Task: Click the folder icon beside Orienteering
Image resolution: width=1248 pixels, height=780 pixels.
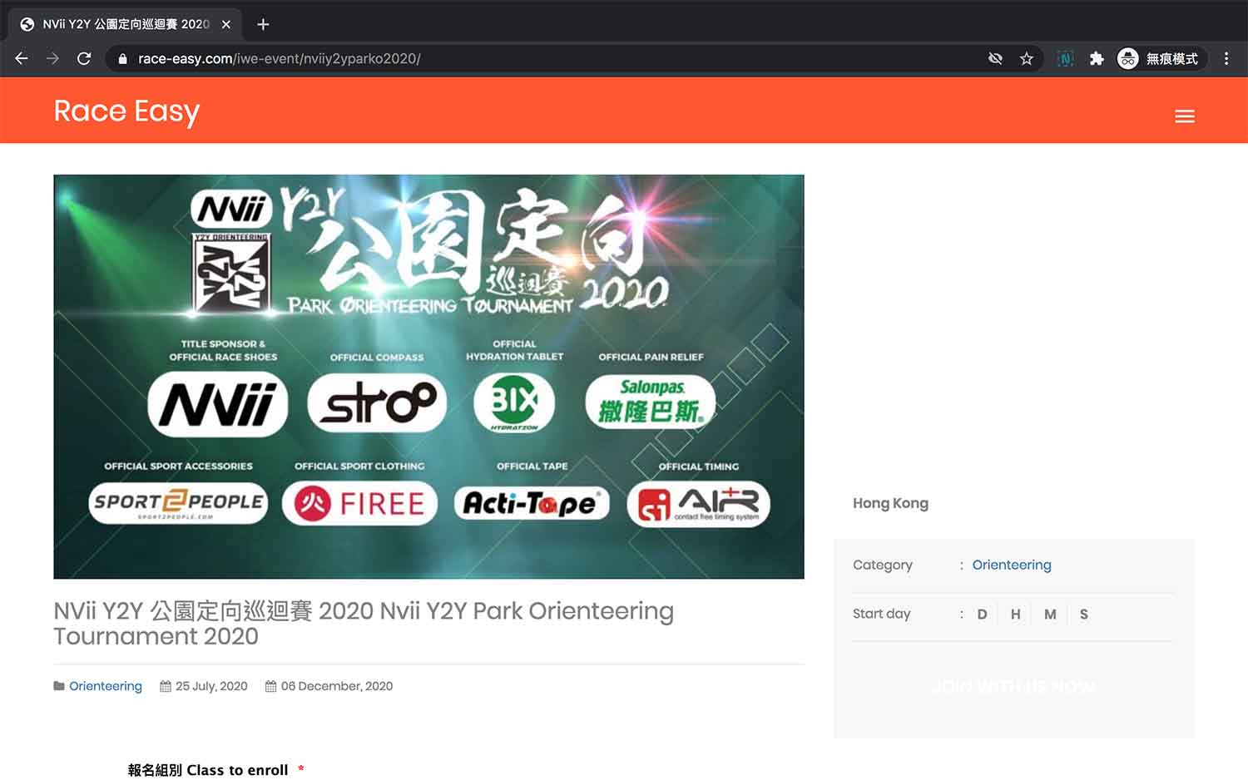Action: [57, 686]
